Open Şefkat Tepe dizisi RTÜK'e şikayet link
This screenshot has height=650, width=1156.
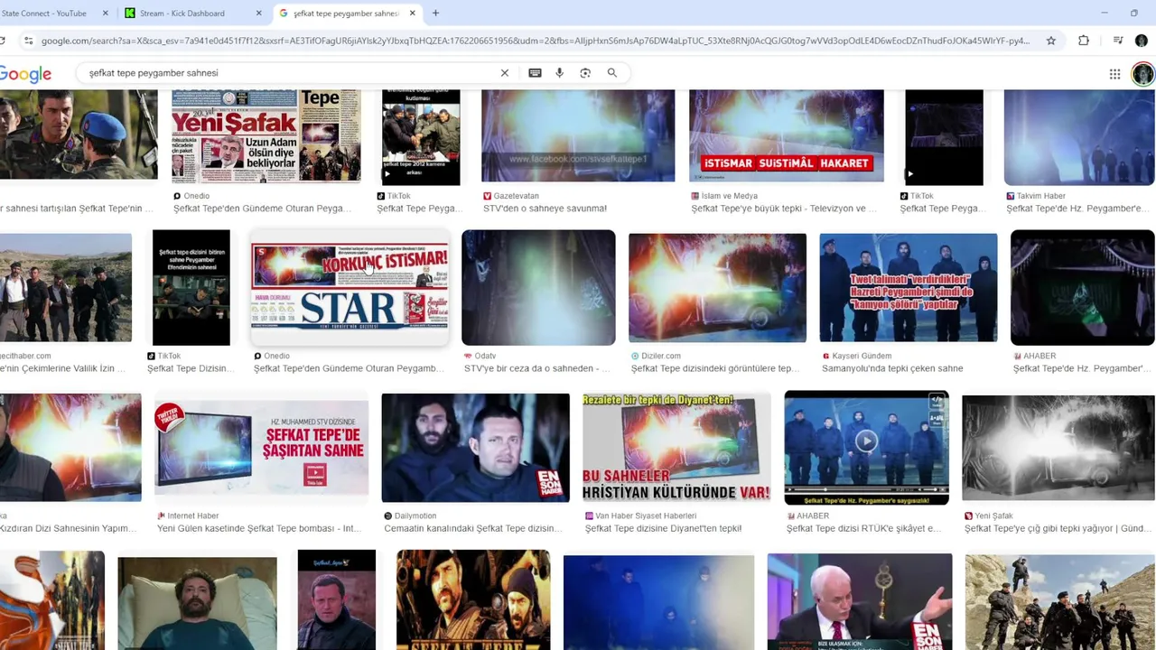pyautogui.click(x=862, y=528)
